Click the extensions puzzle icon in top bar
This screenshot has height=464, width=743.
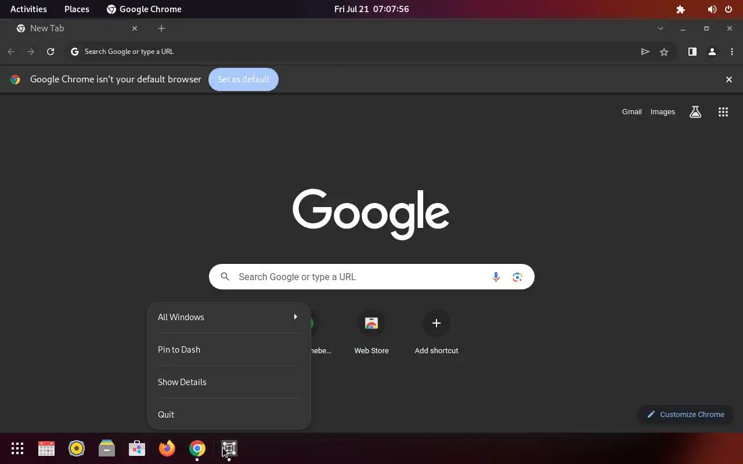coord(681,9)
